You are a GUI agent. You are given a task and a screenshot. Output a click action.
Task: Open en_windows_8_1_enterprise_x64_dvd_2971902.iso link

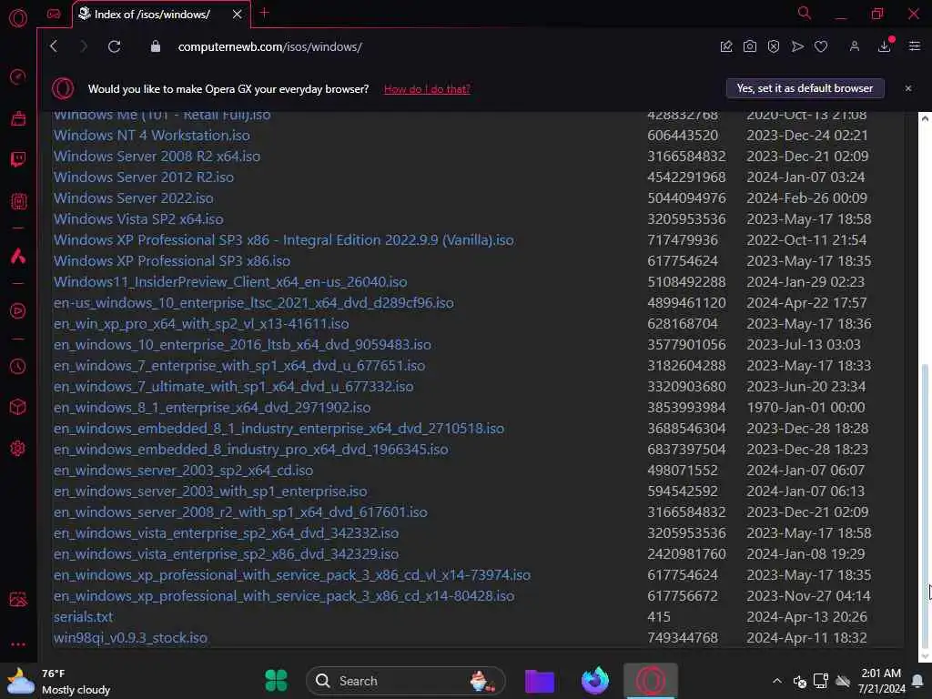point(212,408)
